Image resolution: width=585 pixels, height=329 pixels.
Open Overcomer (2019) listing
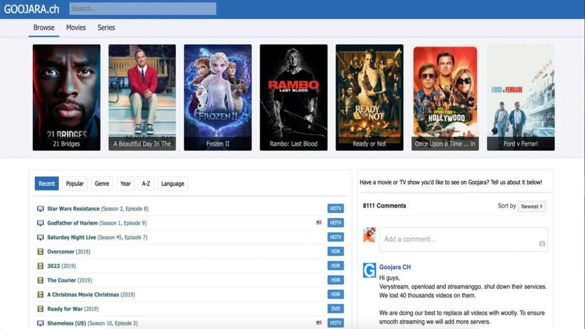[69, 252]
